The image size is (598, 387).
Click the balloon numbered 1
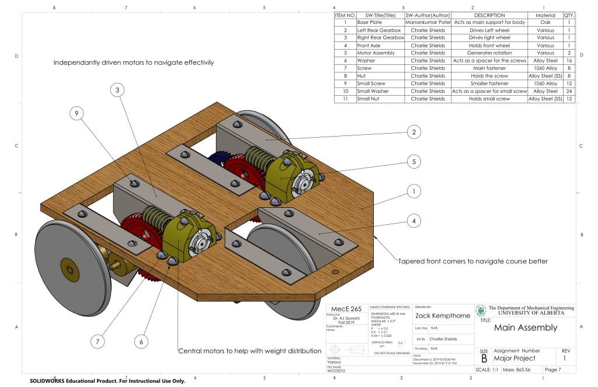(413, 191)
